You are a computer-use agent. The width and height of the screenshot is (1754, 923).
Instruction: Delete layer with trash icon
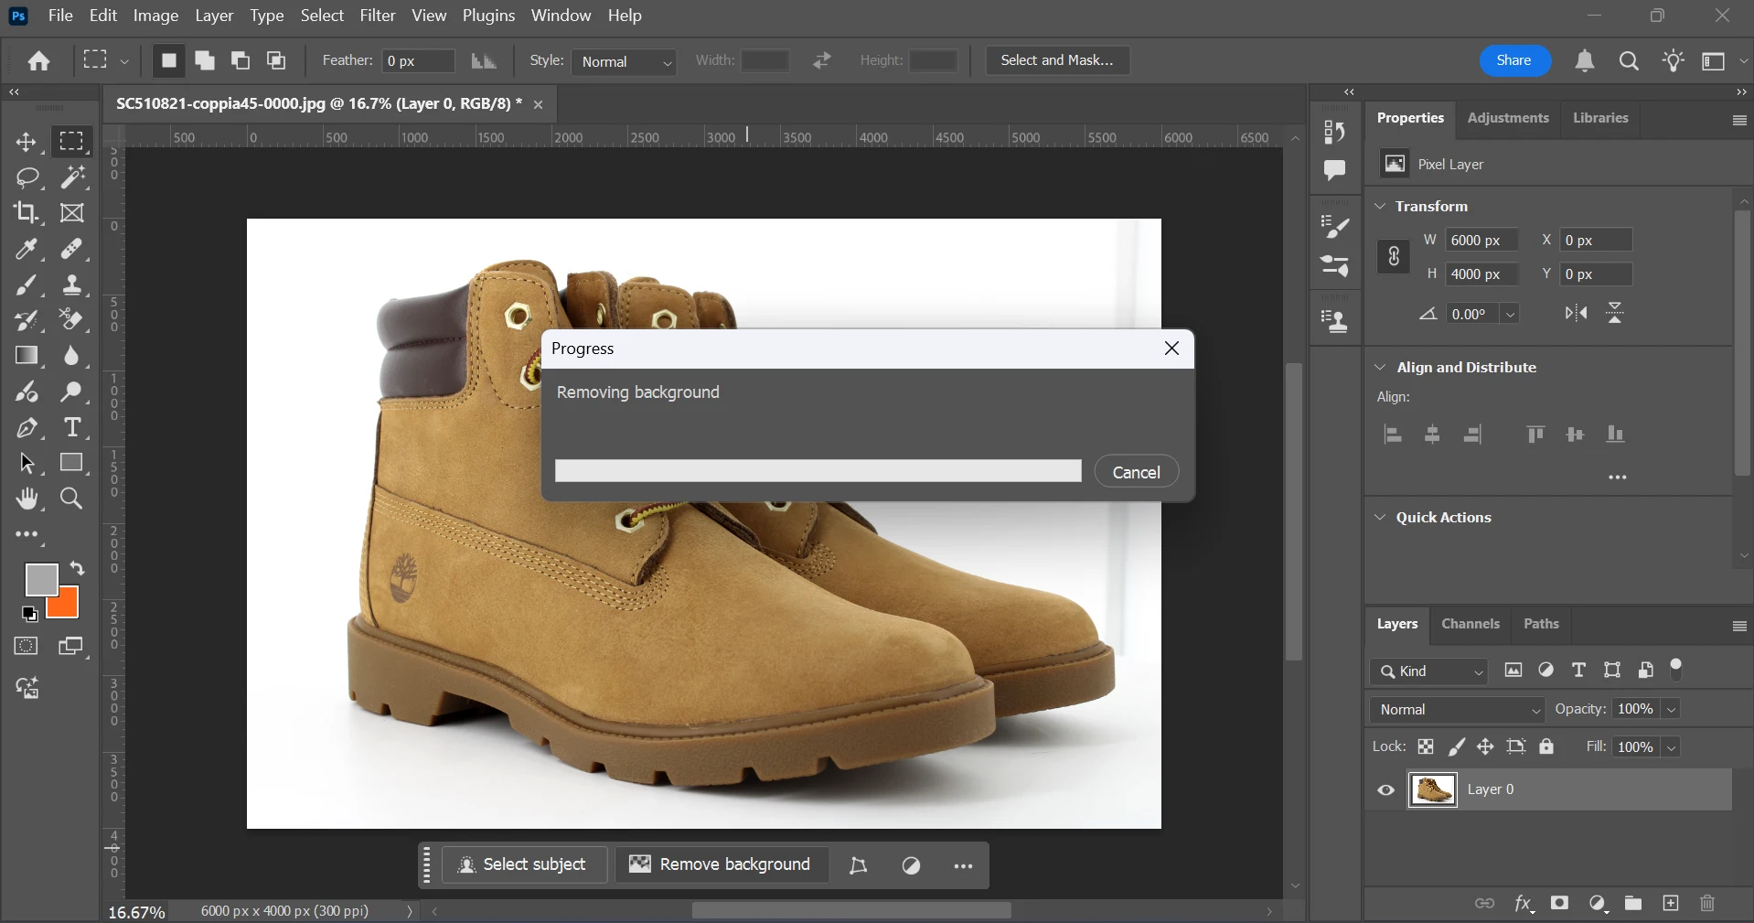point(1707,903)
